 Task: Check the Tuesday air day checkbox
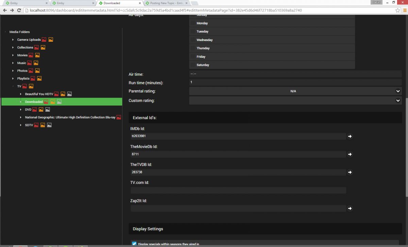pos(193,31)
